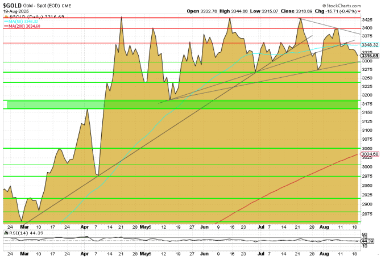Click the triangle icon before RSI(14)
381x260 pixels.
[6, 233]
